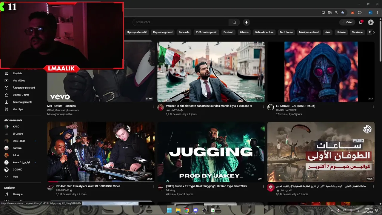Select the Tourisme chip
Viewport: 382px width, 215px height.
pos(357,32)
